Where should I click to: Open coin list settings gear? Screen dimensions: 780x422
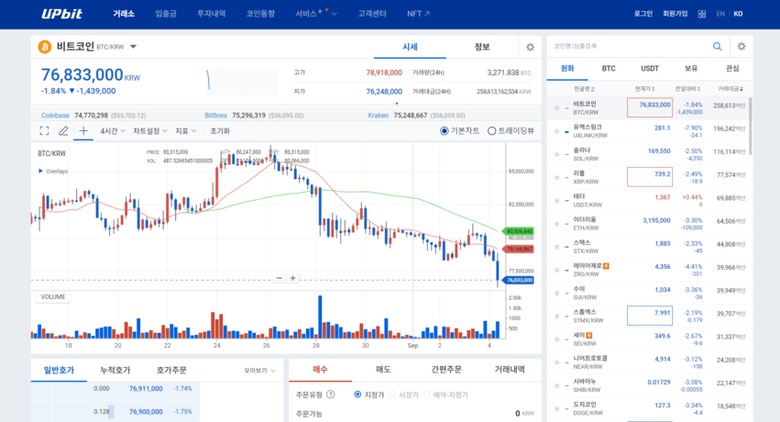[742, 46]
